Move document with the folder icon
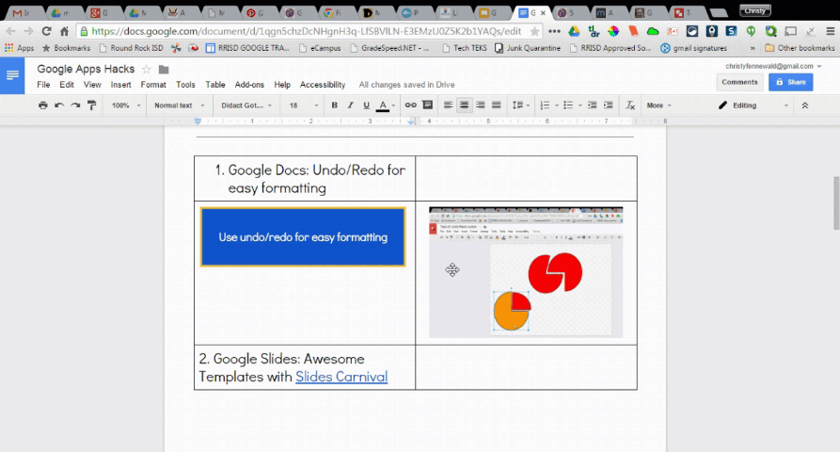840x452 pixels. click(164, 69)
